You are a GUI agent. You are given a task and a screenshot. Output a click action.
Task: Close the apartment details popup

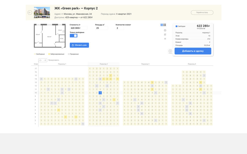(170, 51)
